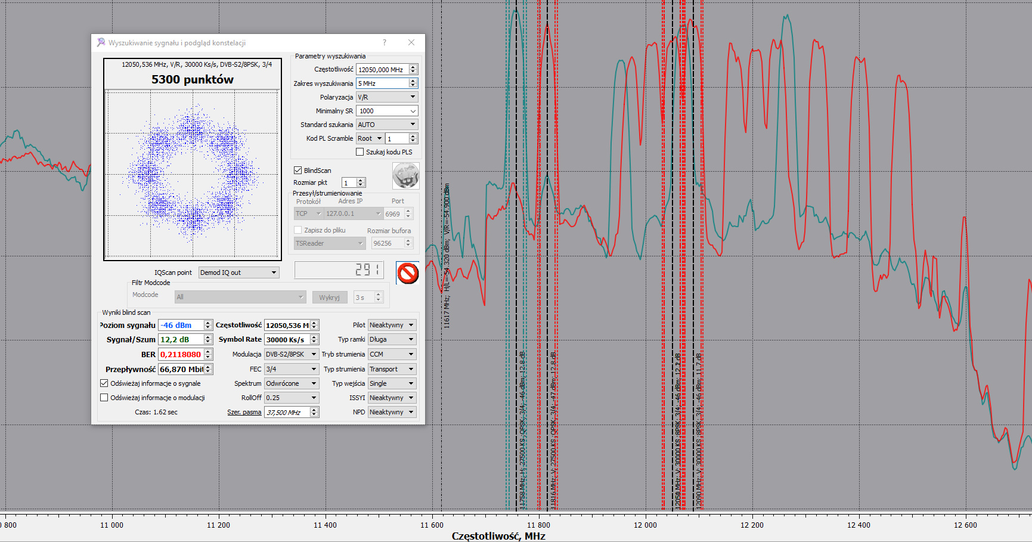The height and width of the screenshot is (542, 1032).
Task: Click the '5300 punktów' heading text
Action: (x=193, y=79)
